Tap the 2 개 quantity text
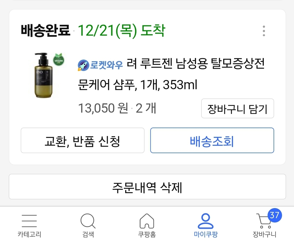Image resolution: width=294 pixels, height=241 pixels. tap(146, 109)
